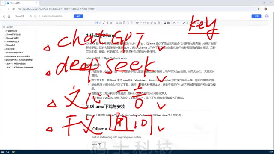Select the pen drawing tool in toolbar

184,23
